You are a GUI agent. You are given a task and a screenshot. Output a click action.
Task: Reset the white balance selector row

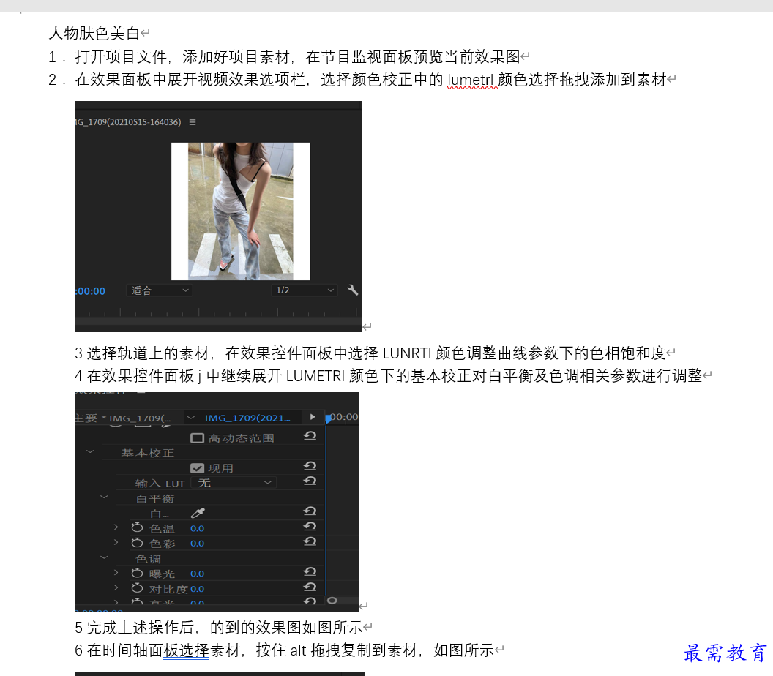[x=310, y=511]
